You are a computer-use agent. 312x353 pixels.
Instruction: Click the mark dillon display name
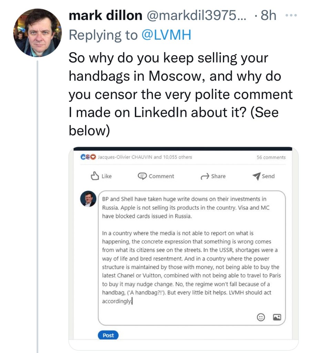tap(105, 16)
